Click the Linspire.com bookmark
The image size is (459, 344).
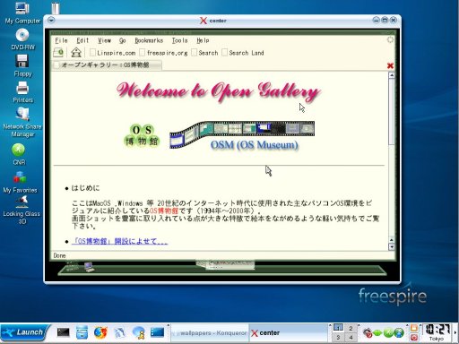tap(113, 53)
